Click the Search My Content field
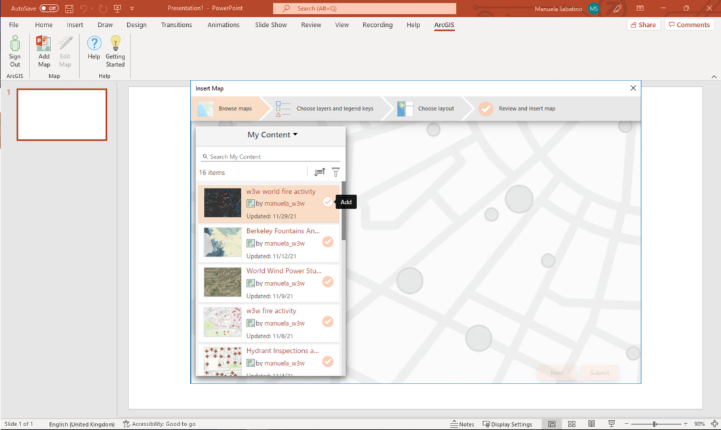The image size is (721, 430). click(x=270, y=156)
